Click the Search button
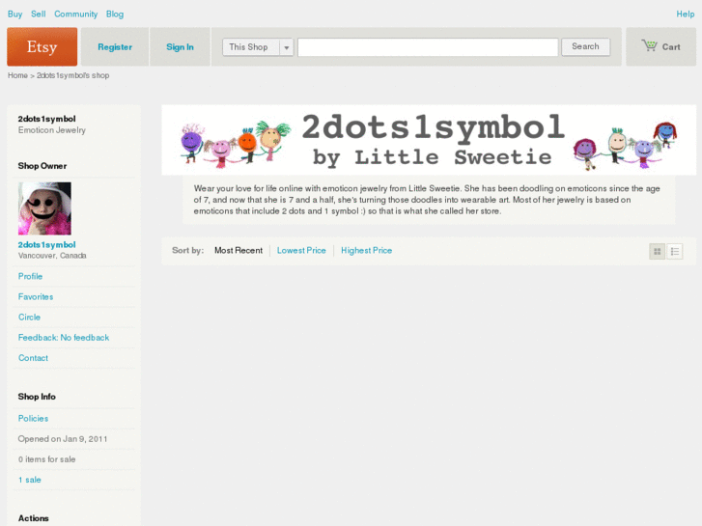 (x=585, y=46)
